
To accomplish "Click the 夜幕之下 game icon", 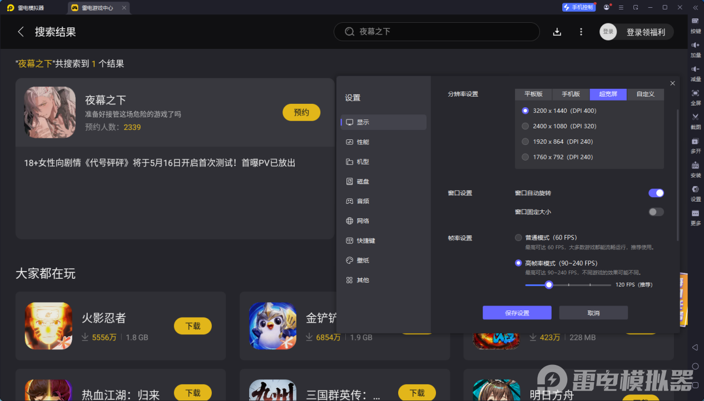I will (x=49, y=112).
